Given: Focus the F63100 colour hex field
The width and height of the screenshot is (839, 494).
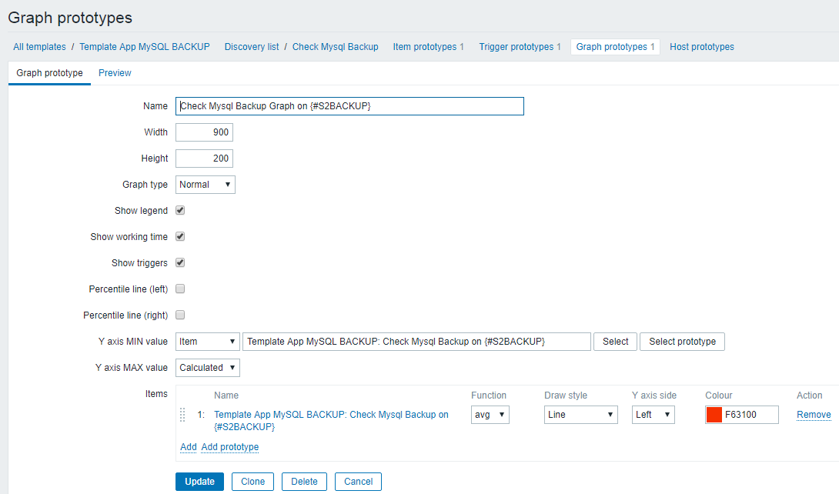Looking at the screenshot, I should click(750, 415).
